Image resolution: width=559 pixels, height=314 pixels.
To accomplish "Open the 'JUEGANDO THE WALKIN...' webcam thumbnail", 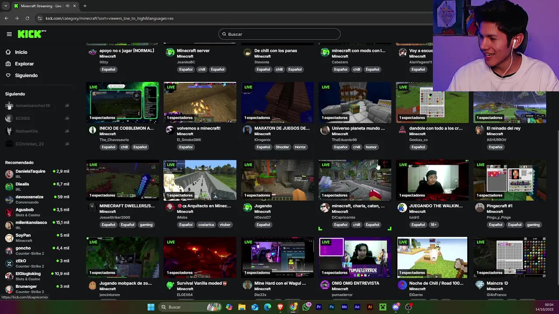I will pos(432,180).
